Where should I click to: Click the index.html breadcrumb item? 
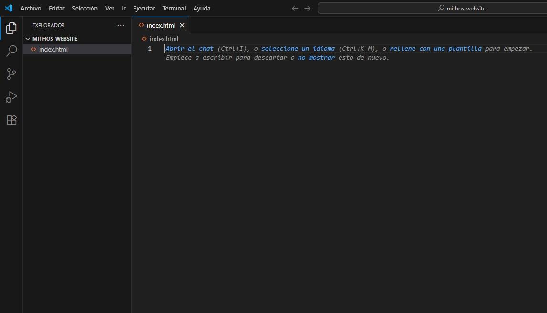[164, 39]
